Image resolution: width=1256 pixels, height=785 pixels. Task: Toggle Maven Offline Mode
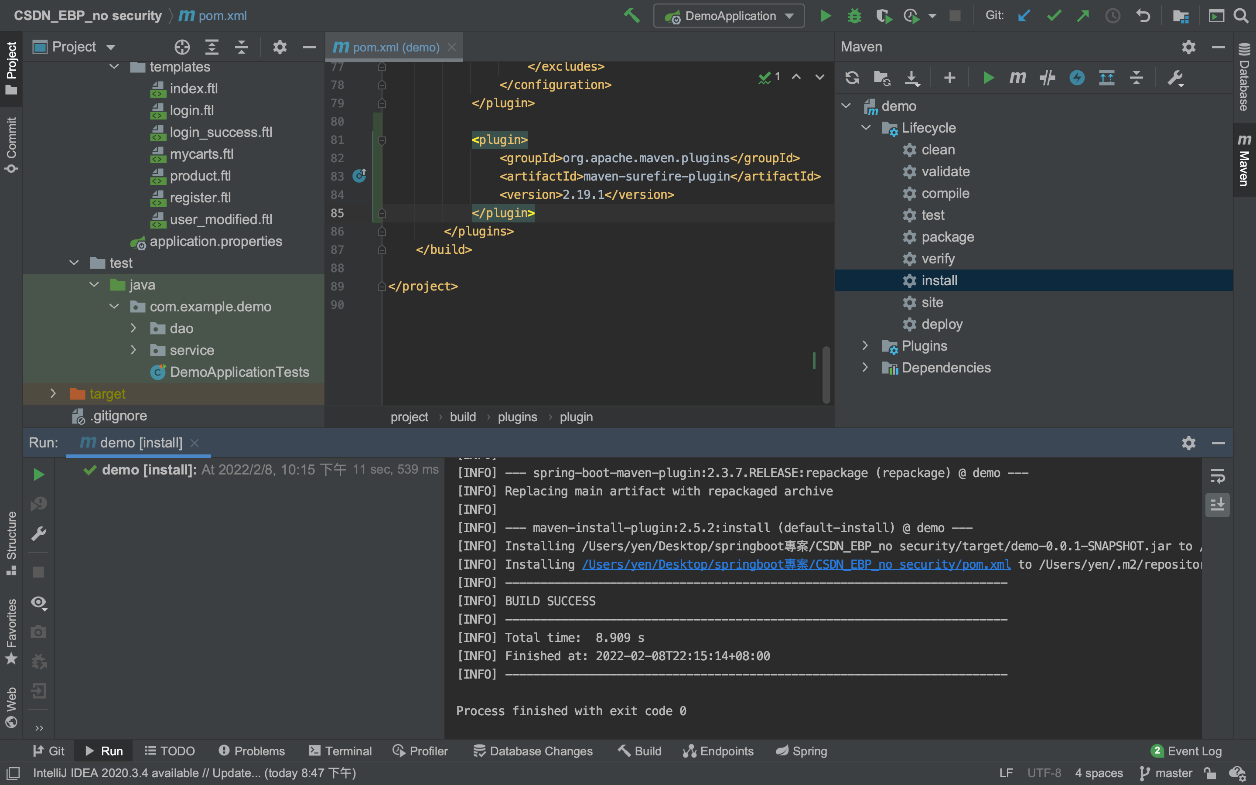(x=1048, y=78)
